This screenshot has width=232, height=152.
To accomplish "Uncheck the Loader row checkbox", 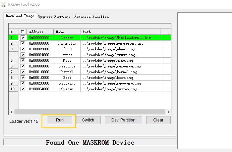I will [23, 38].
